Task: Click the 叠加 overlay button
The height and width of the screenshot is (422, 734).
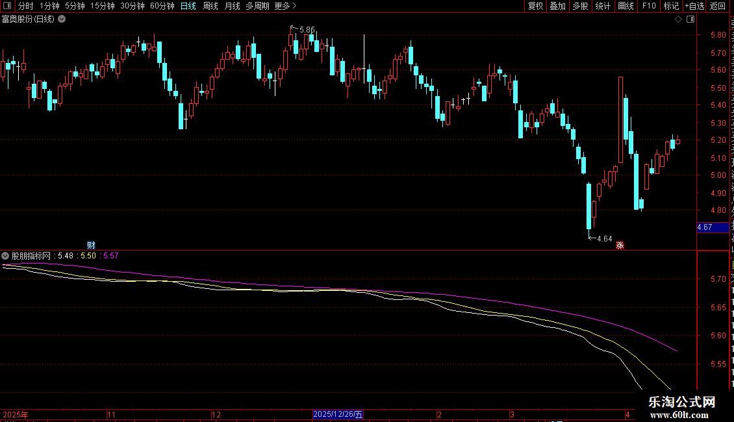Action: (x=558, y=6)
